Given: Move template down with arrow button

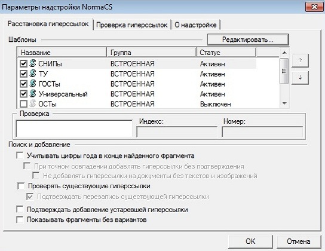Looking at the screenshot, I should (x=300, y=78).
